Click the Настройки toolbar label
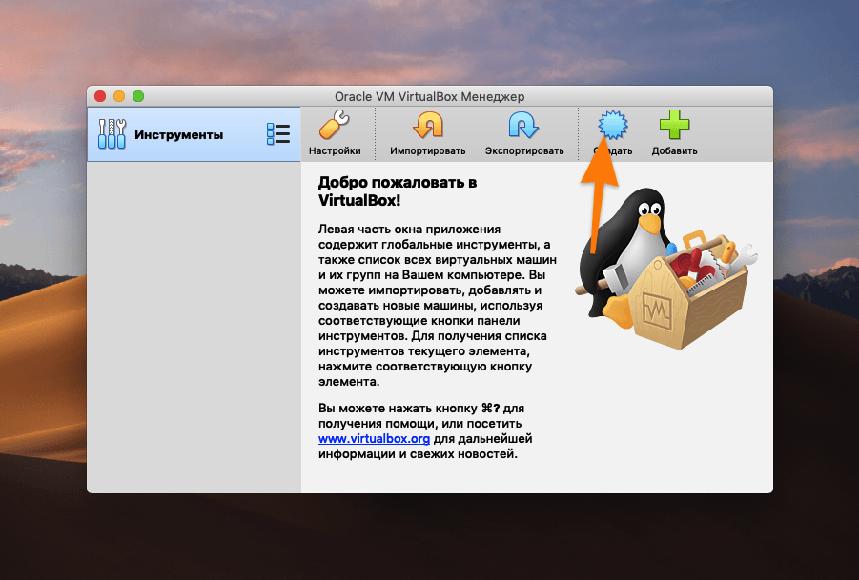 pos(335,150)
